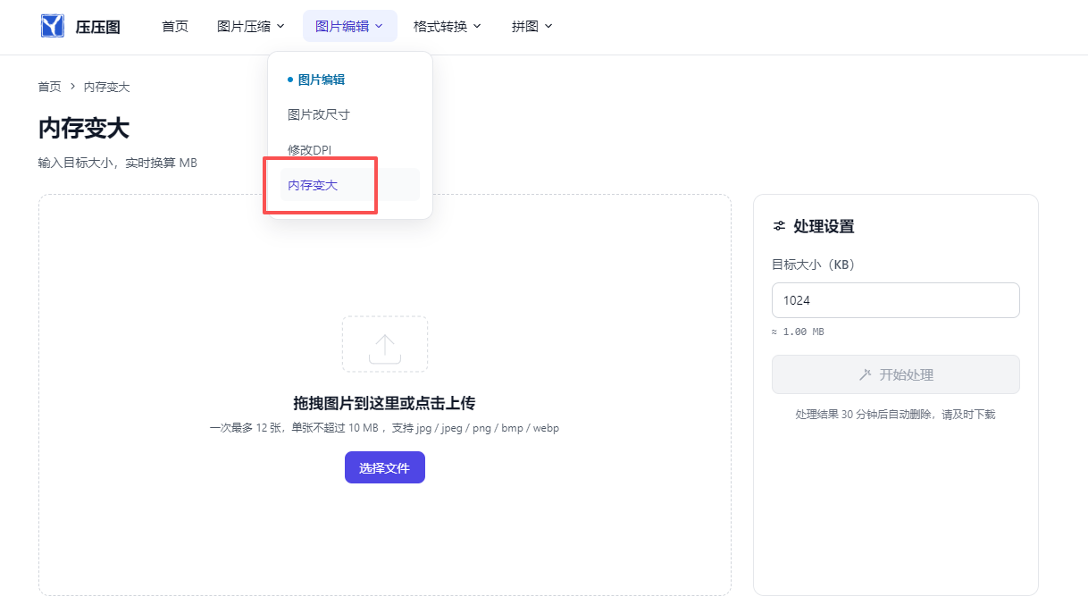Click the 一次最多 12 张 file limits text
Viewport: 1088px width, 613px height.
(384, 428)
